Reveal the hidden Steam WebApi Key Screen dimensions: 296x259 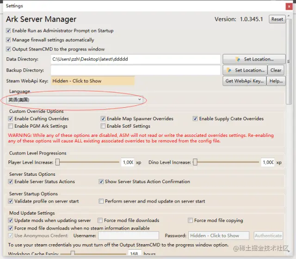point(92,81)
